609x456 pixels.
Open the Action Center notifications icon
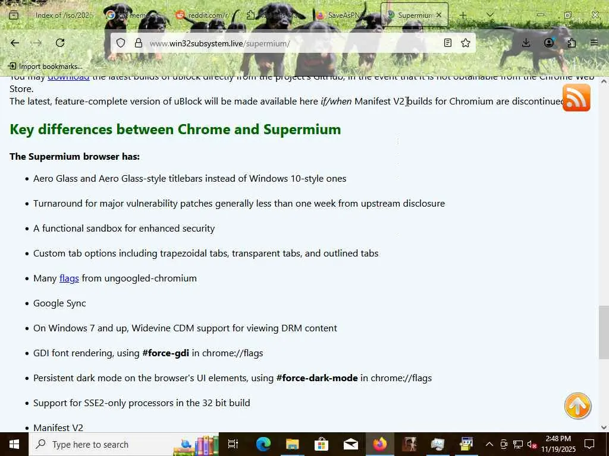pyautogui.click(x=589, y=444)
